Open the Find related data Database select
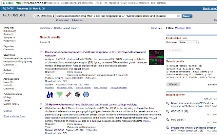The image size is (217, 135). point(188,42)
